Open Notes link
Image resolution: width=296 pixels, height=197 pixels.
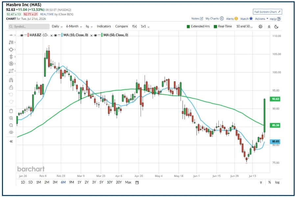197,18
